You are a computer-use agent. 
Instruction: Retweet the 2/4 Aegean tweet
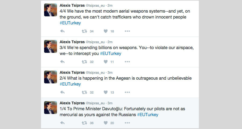[x=84, y=92]
